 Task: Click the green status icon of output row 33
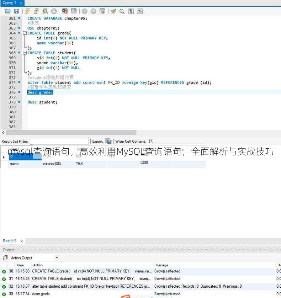tap(4, 294)
